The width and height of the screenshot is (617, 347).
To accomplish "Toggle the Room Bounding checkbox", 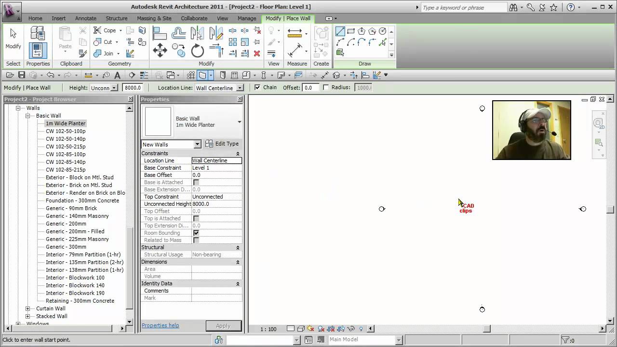I will click(x=196, y=233).
